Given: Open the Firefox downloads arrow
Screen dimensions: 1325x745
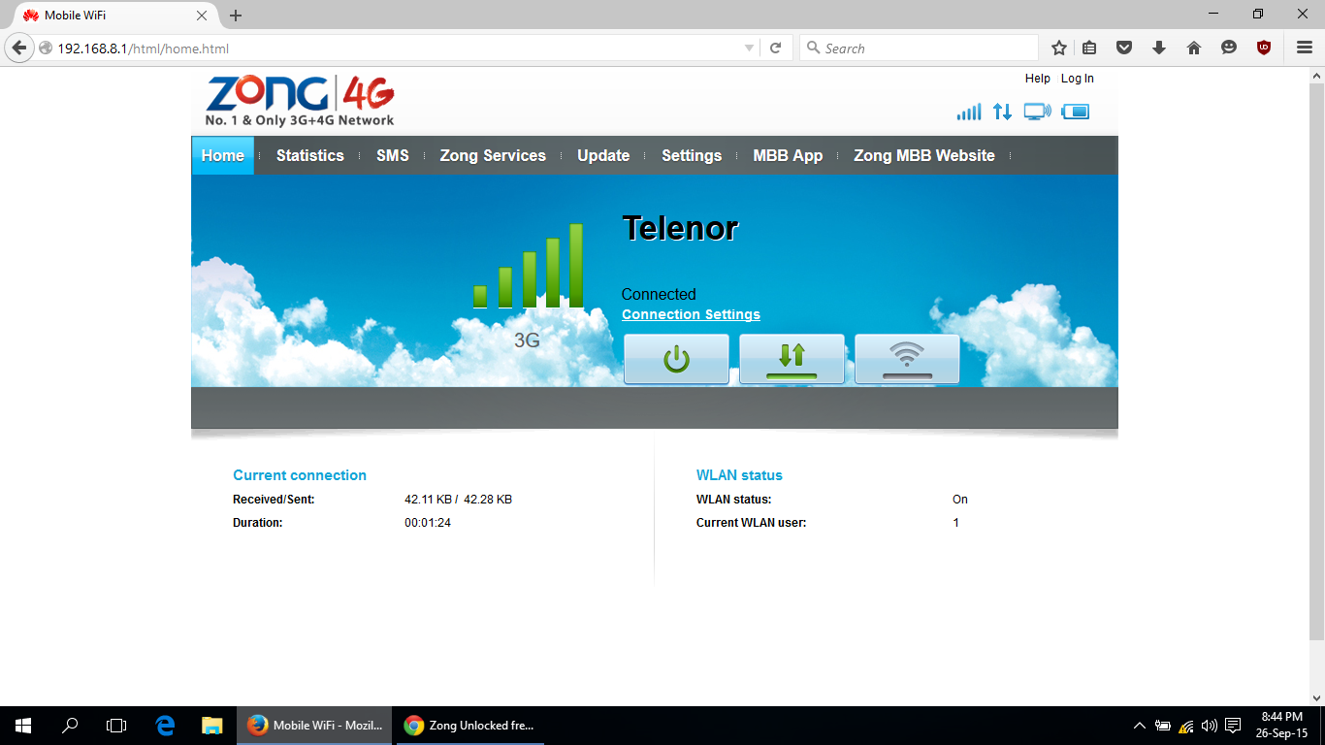Looking at the screenshot, I should [x=1159, y=48].
